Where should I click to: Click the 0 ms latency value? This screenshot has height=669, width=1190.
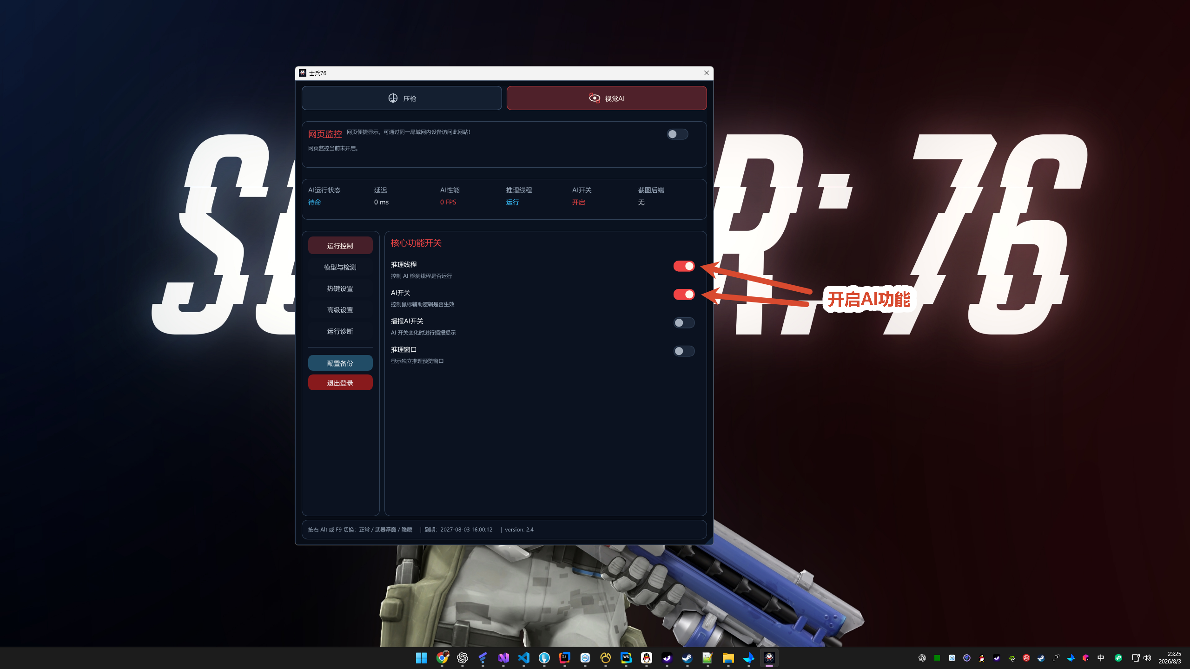381,202
